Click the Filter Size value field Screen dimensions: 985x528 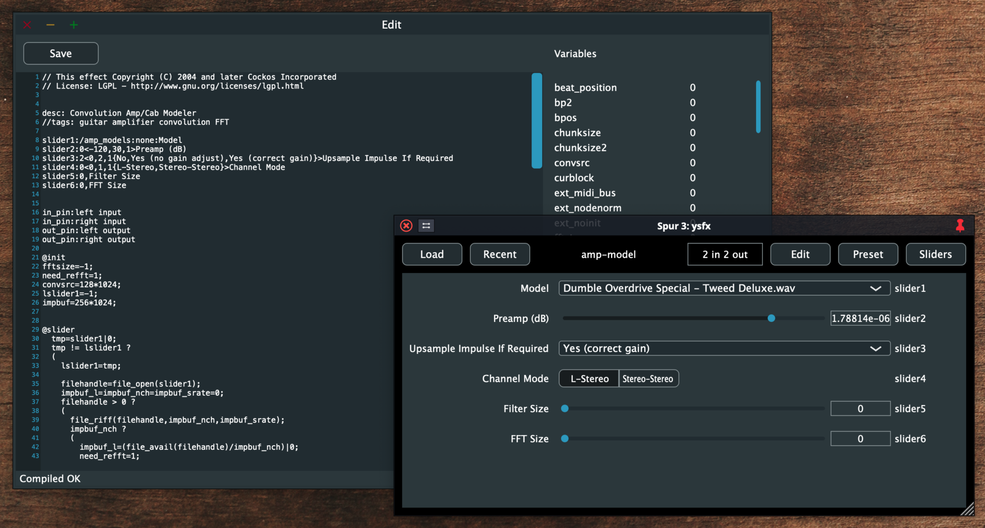click(x=860, y=409)
